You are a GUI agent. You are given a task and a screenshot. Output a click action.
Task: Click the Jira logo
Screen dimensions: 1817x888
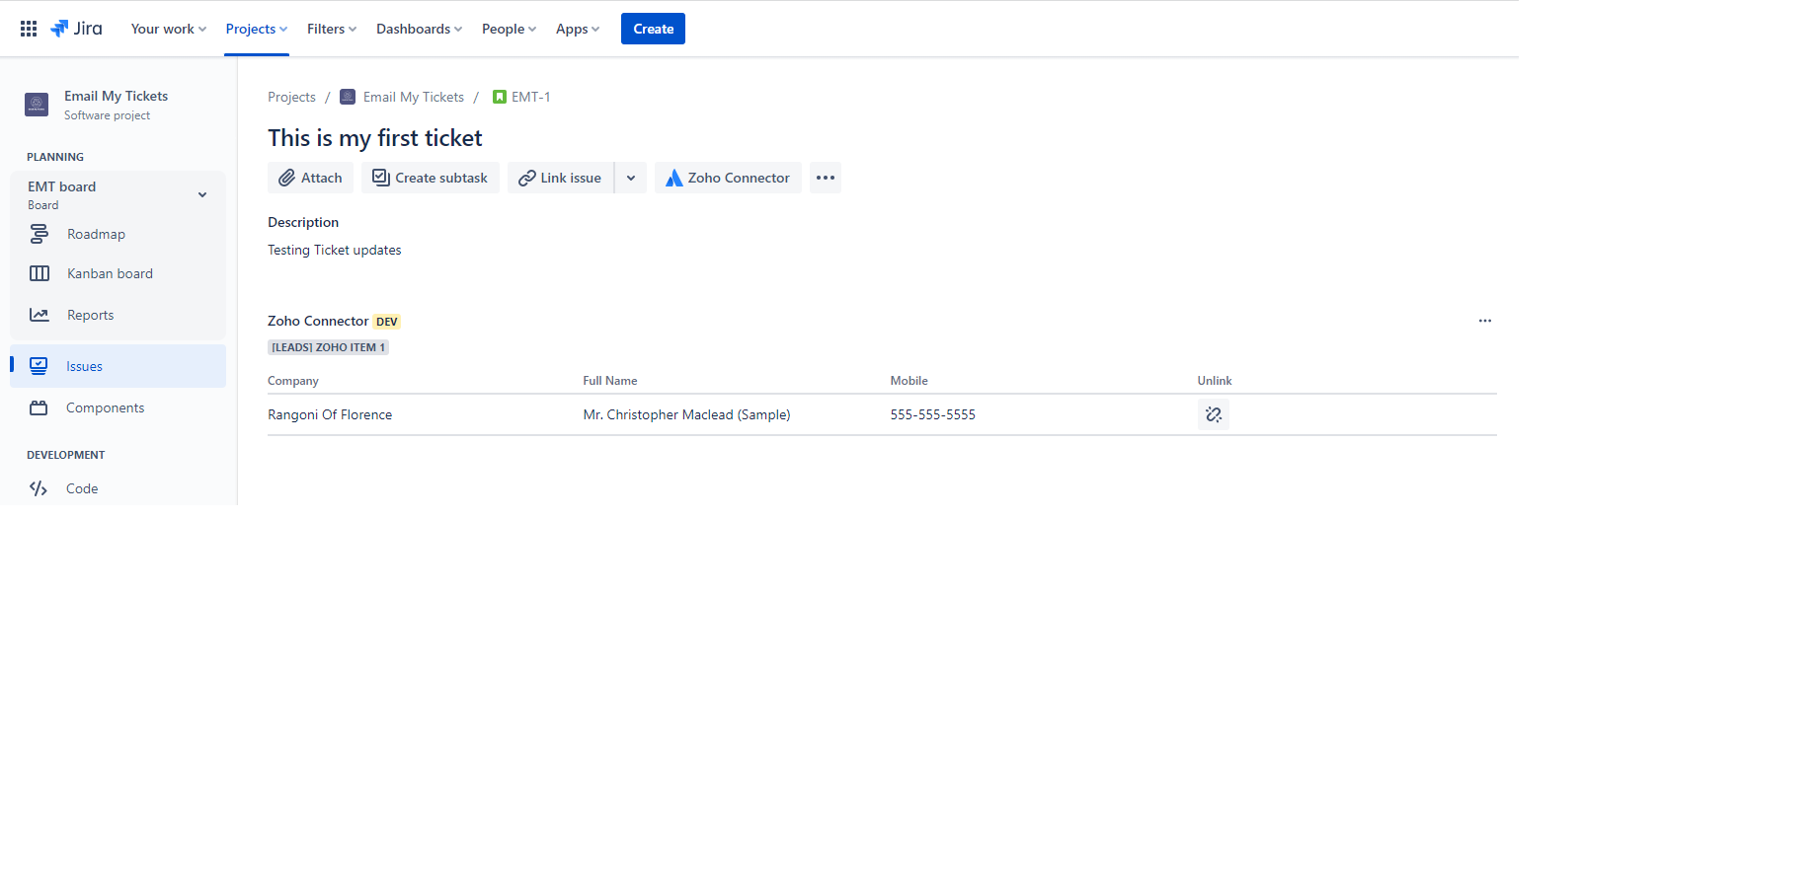76,29
